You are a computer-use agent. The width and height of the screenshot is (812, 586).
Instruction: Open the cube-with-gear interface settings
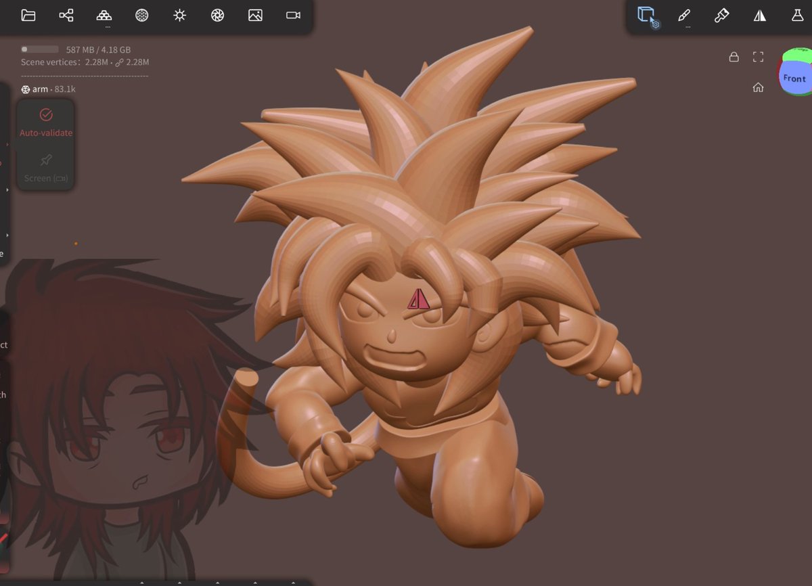648,16
